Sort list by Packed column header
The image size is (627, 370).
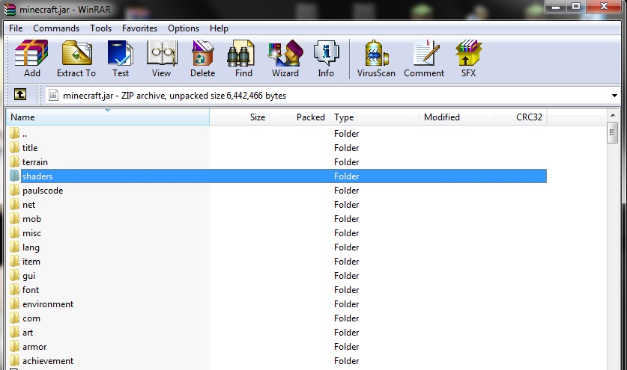tap(300, 117)
